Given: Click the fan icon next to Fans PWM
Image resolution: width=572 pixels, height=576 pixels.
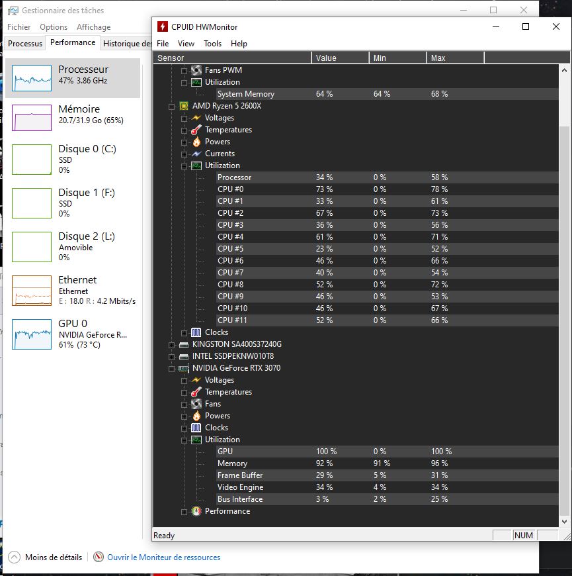Looking at the screenshot, I should pyautogui.click(x=196, y=70).
